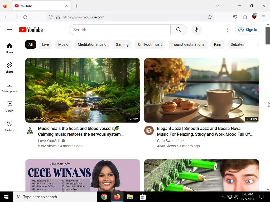
Task: Play the Paris coffee jazz thumbnail
Action: click(x=202, y=90)
